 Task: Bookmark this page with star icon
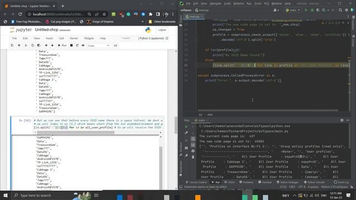pyautogui.click(x=104, y=14)
